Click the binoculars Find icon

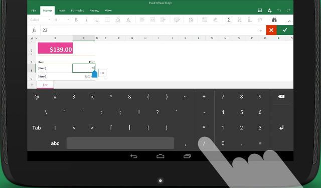coord(274,20)
